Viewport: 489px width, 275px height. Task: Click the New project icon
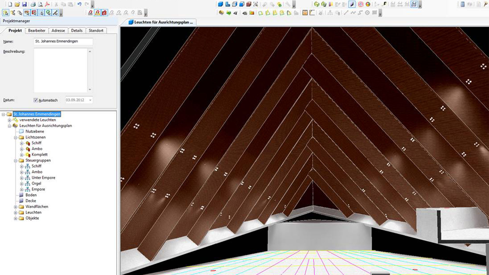point(10,4)
